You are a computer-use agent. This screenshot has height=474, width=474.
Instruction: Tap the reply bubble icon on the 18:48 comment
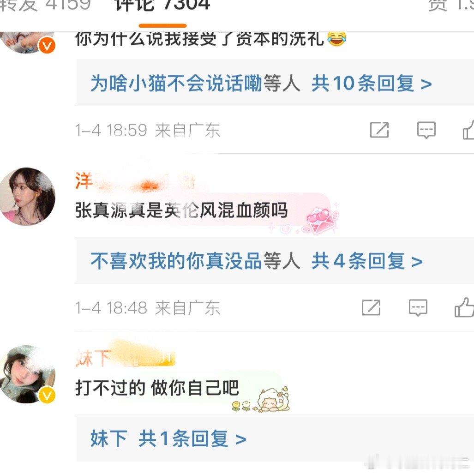click(x=418, y=308)
